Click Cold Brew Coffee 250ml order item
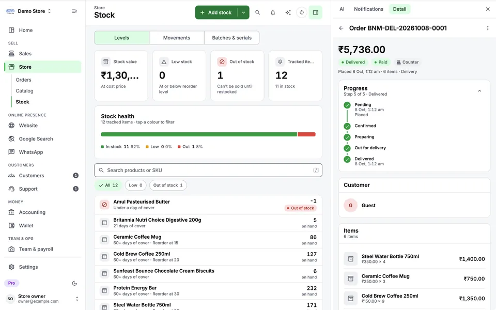This screenshot has width=496, height=310. pyautogui.click(x=414, y=298)
